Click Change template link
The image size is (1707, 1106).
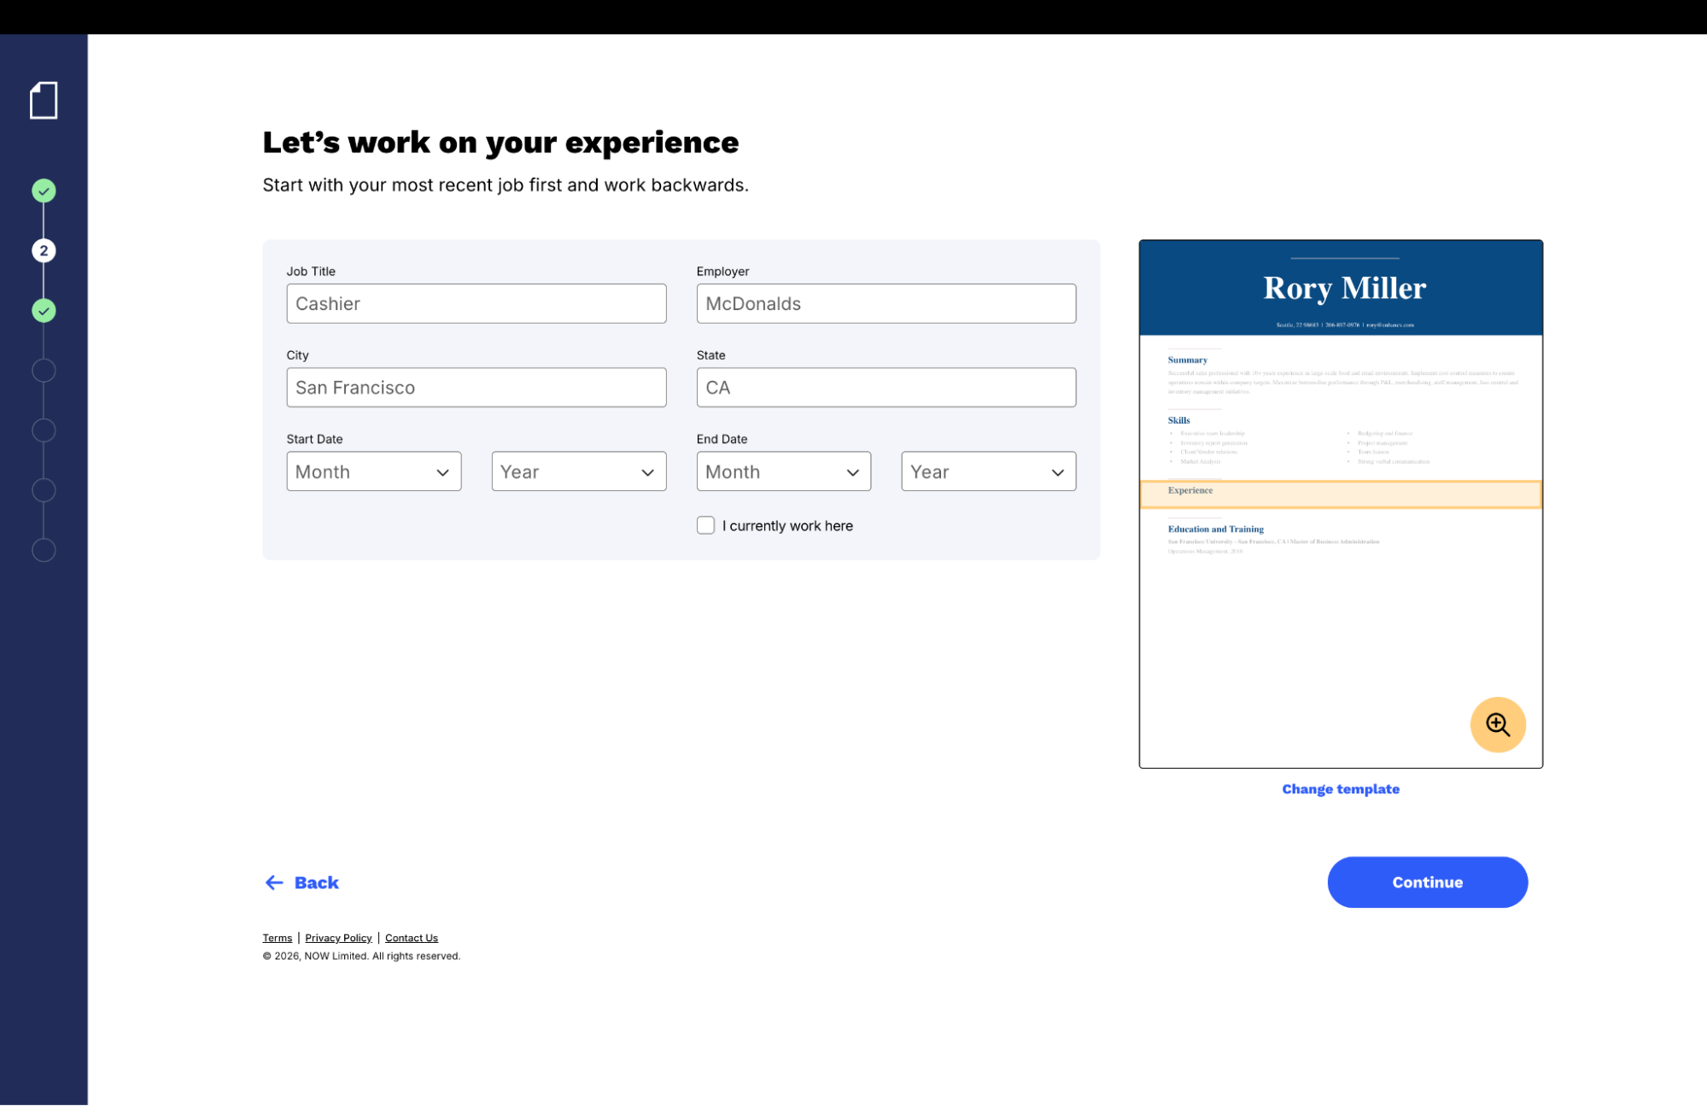click(x=1340, y=789)
